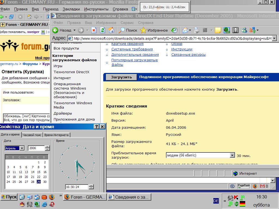Click the Загрузить download button
Screen dimensions: 279x209
[121, 77]
